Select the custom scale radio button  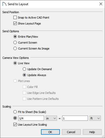(15, 118)
